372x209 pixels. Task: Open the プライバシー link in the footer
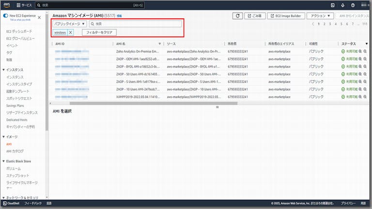(348, 203)
